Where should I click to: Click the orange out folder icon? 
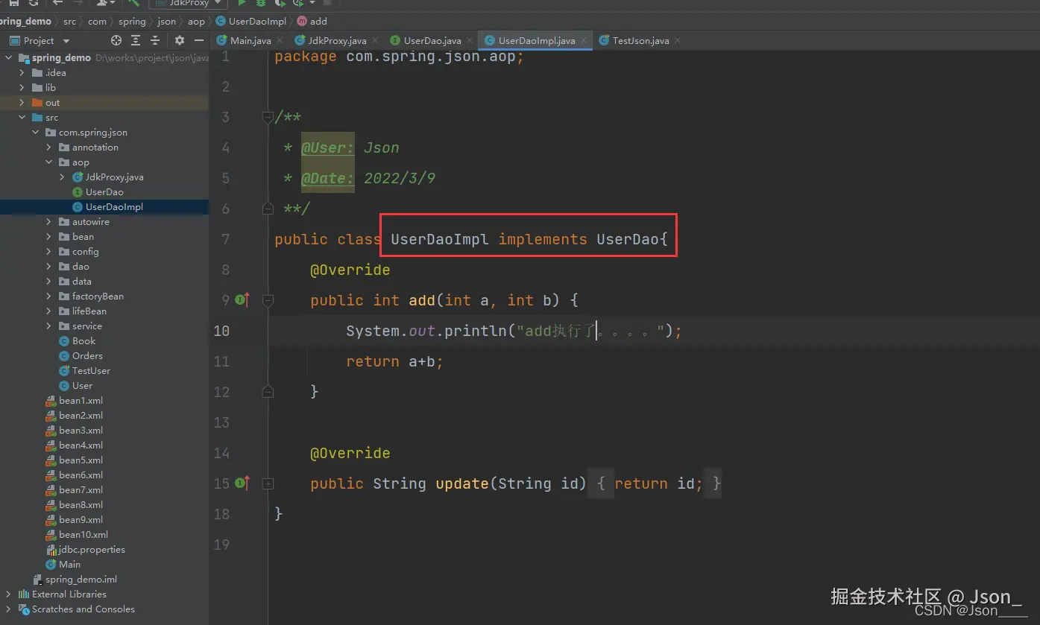37,103
